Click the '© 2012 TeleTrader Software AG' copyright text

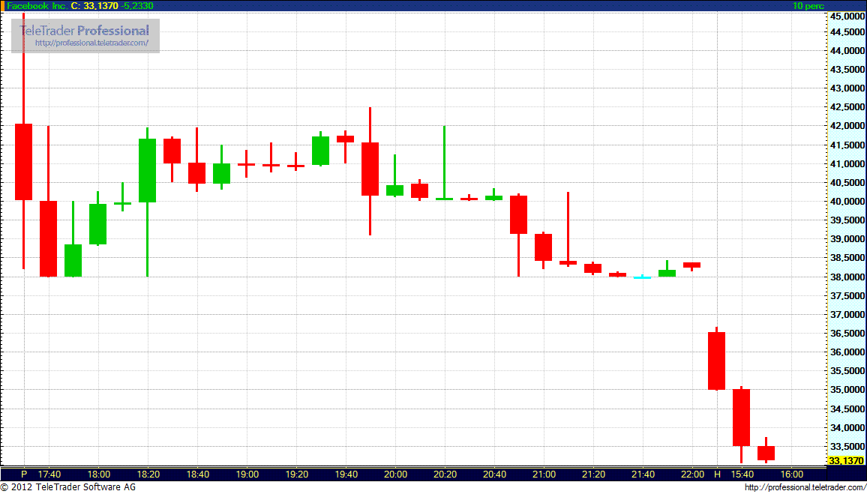[67, 487]
